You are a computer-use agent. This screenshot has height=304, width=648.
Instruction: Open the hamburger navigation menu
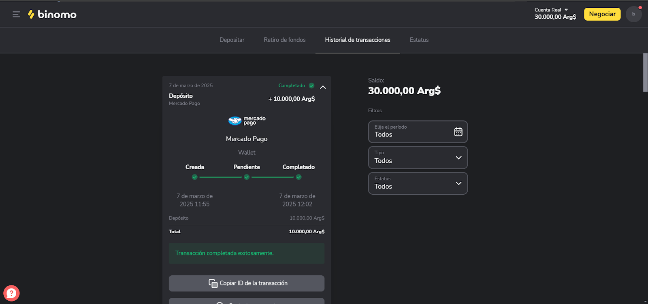(x=16, y=15)
